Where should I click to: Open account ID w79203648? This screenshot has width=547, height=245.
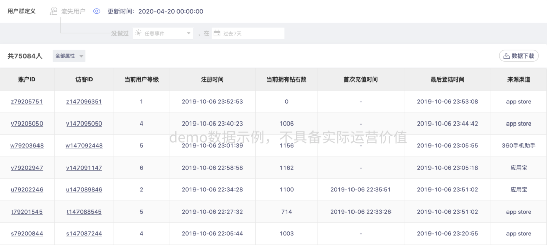pos(27,146)
